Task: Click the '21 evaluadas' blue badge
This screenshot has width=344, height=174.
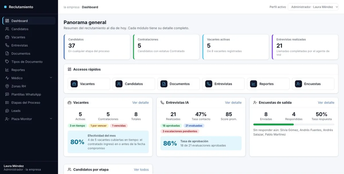Action: pos(194,126)
